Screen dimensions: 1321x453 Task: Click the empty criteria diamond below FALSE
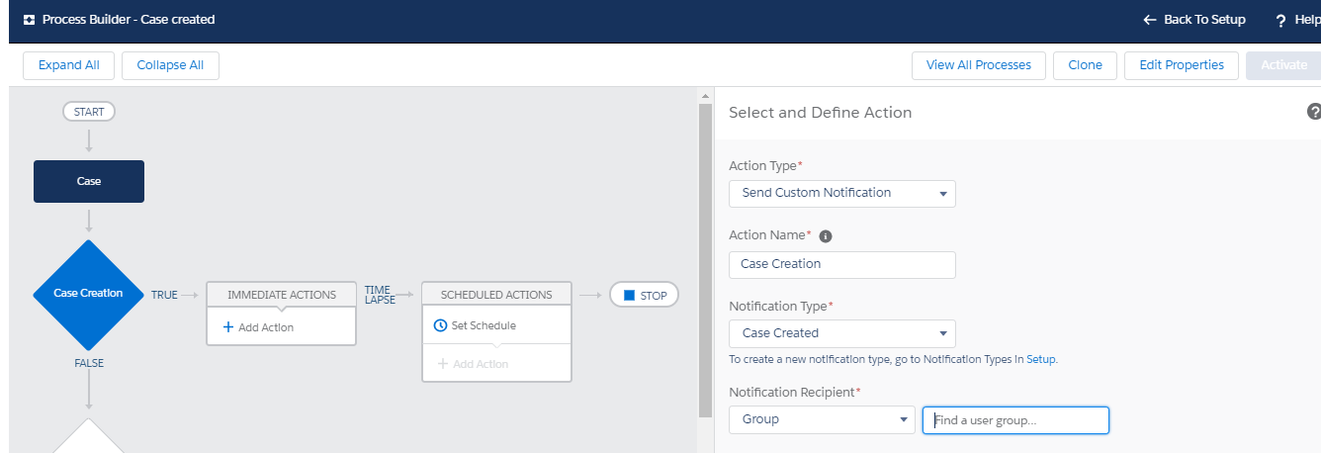pos(89,436)
